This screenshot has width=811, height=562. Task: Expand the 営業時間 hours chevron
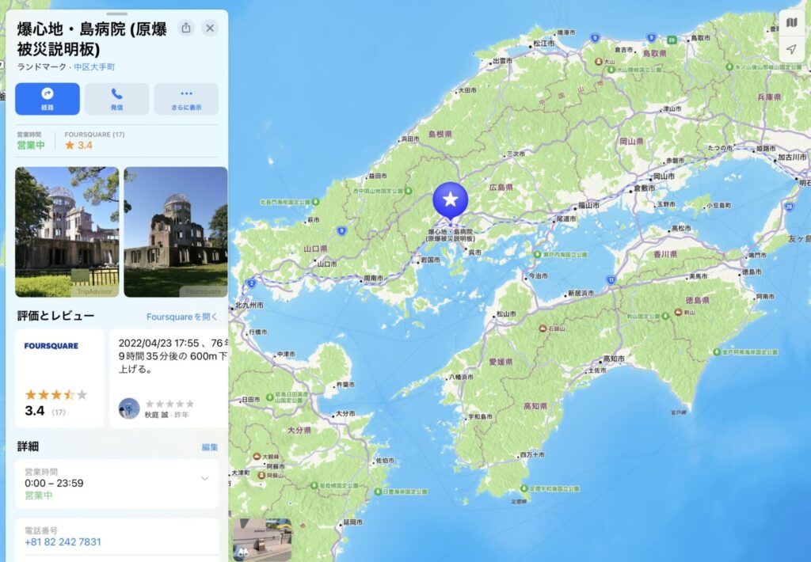204,478
